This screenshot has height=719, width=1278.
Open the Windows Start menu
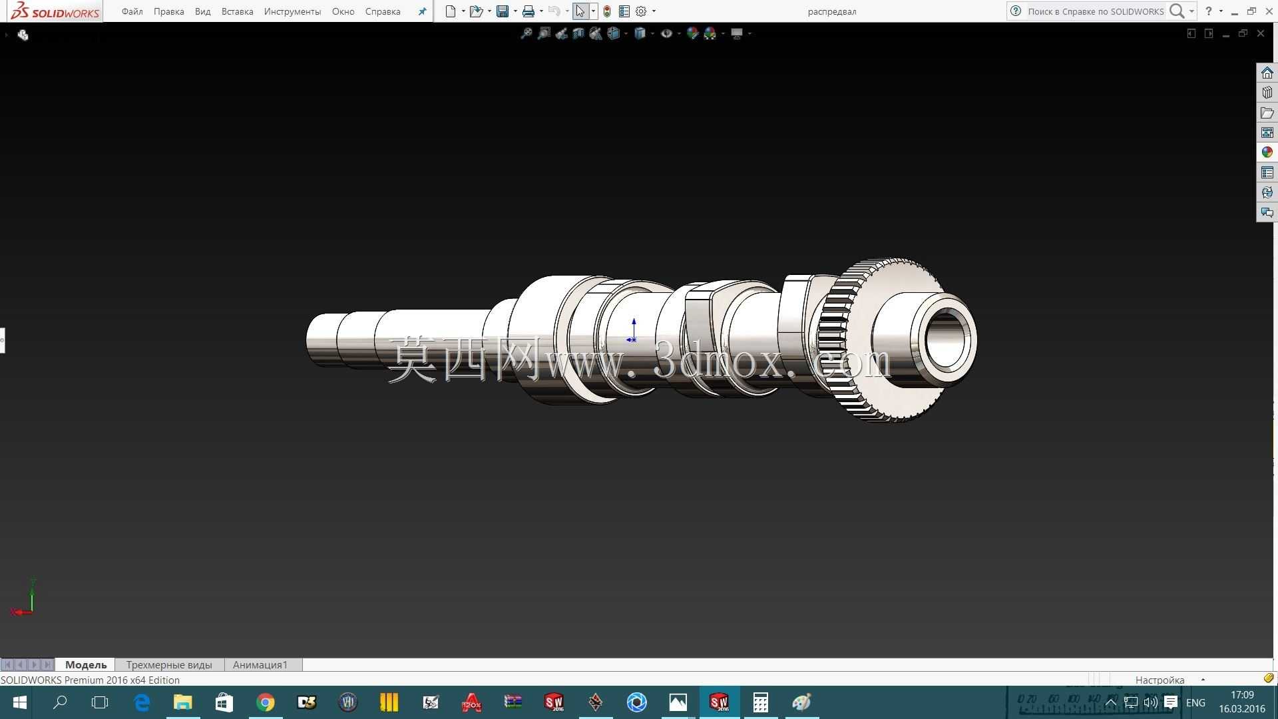[19, 702]
